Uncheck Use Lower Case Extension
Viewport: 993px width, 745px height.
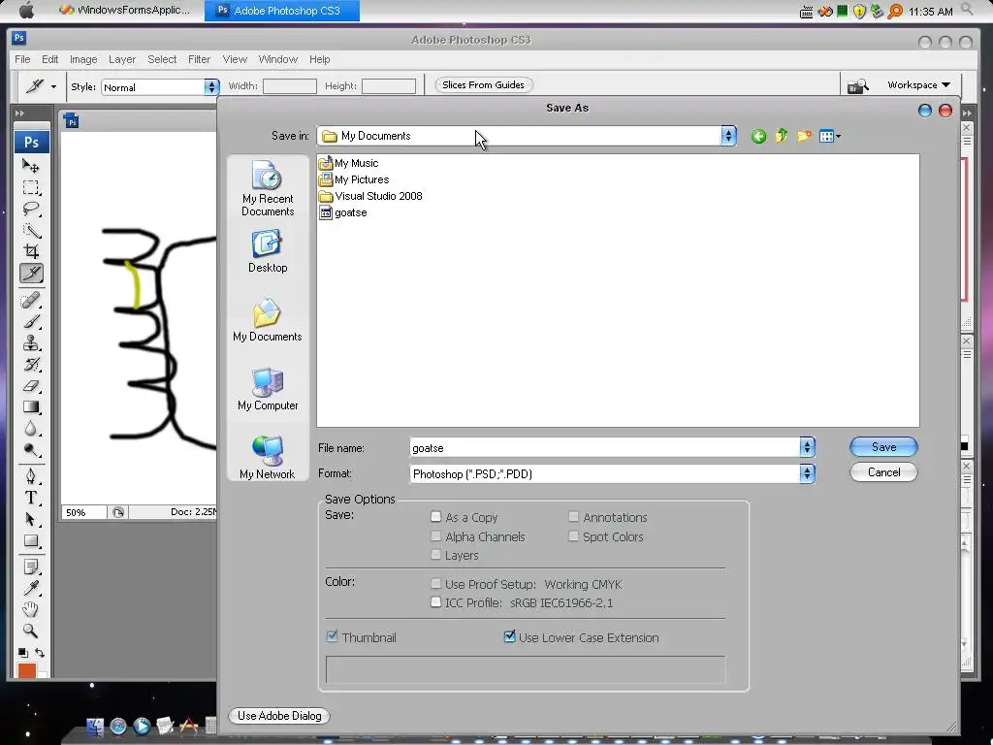509,636
